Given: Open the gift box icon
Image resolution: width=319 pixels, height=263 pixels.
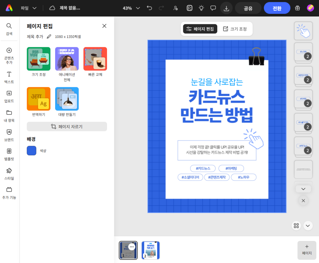Looking at the screenshot, I should pyautogui.click(x=298, y=8).
